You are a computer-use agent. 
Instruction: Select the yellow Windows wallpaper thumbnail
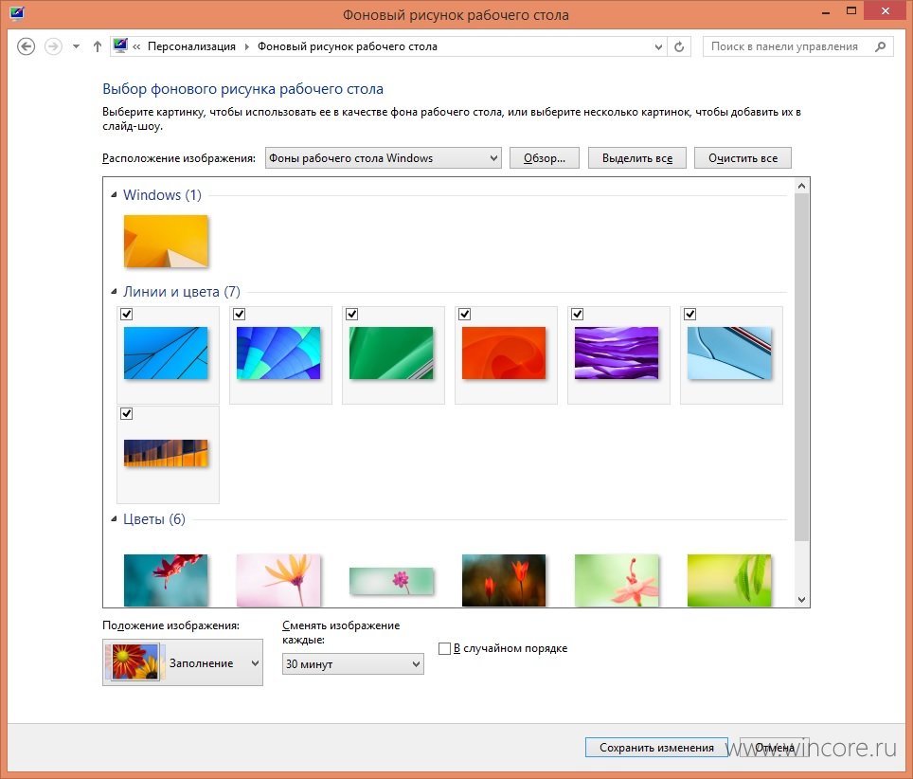coord(166,242)
